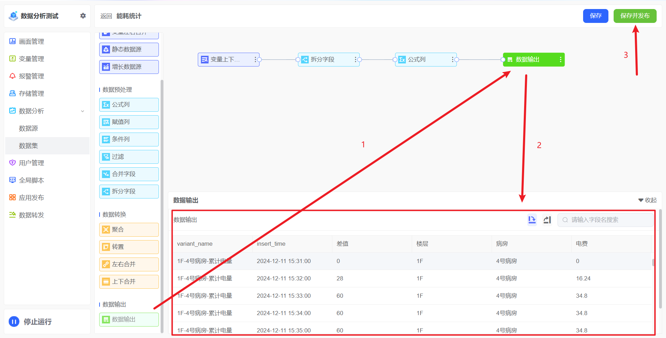Open three-dot menu on 公式列 node
Viewport: 666px width, 338px height.
452,60
